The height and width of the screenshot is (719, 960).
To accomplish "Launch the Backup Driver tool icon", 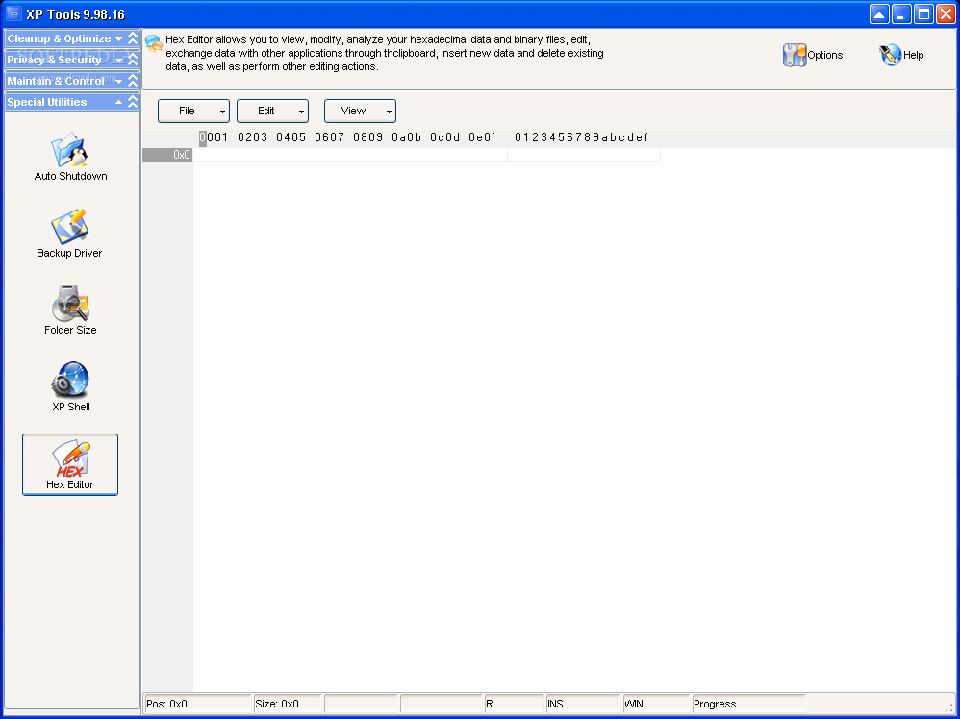I will tap(70, 227).
